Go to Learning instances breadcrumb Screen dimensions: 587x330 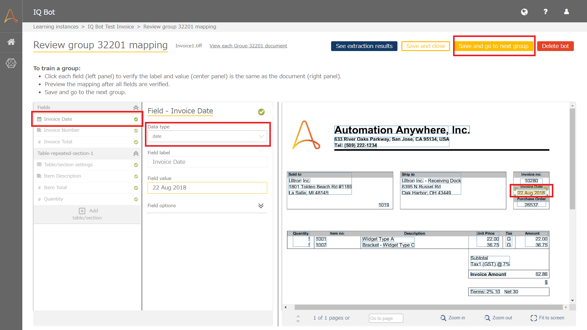coord(56,27)
